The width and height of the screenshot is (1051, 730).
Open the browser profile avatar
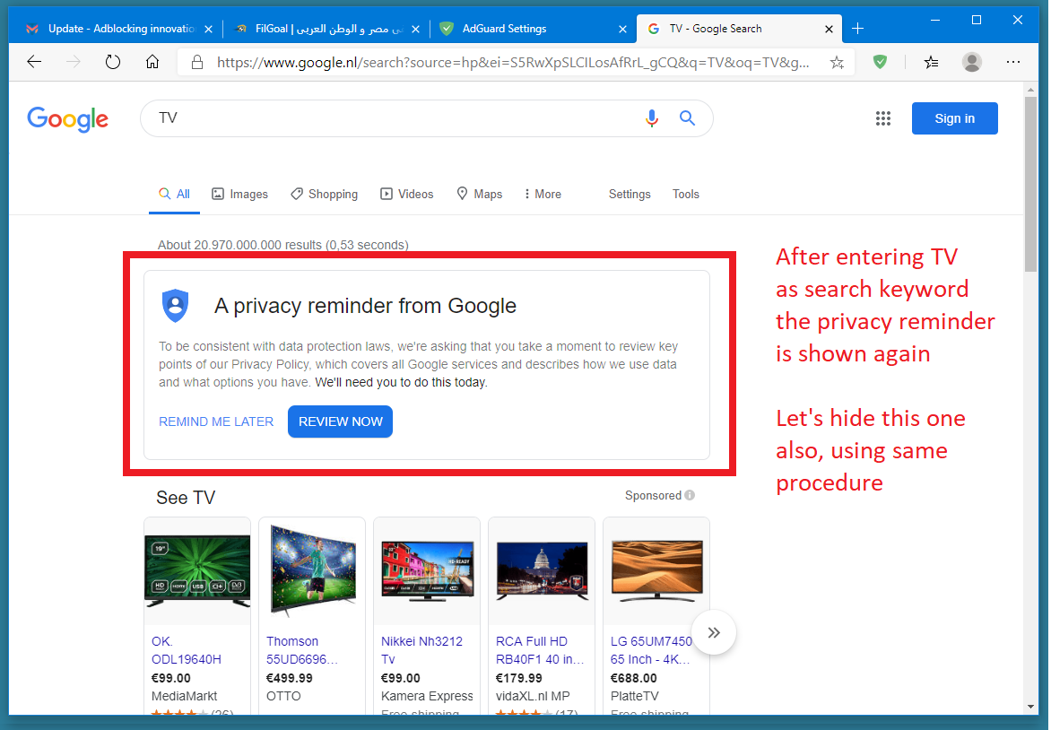coord(972,63)
